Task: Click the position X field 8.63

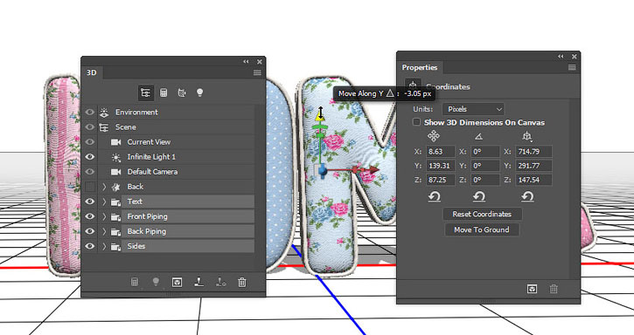Action: click(x=441, y=152)
